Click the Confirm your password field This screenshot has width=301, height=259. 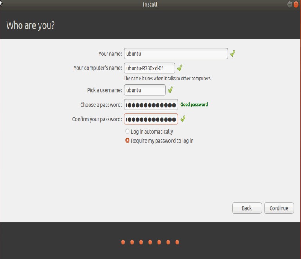(151, 119)
